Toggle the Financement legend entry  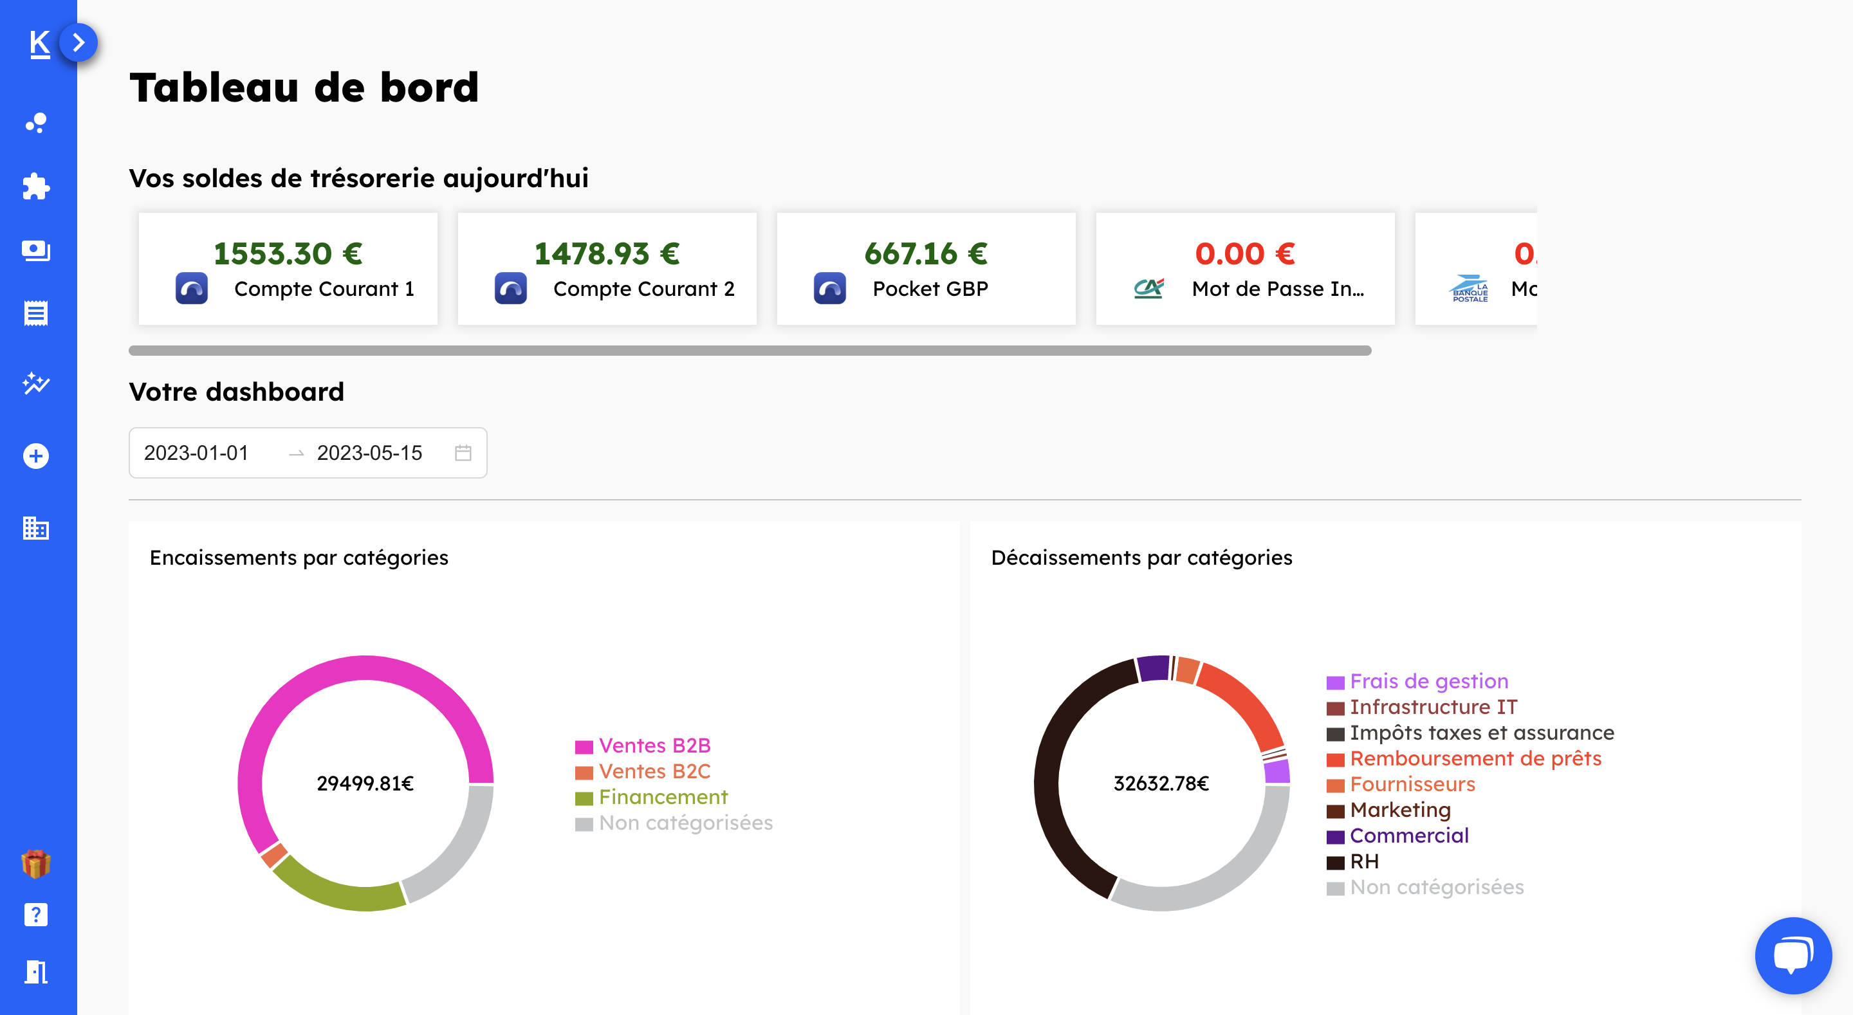coord(662,797)
